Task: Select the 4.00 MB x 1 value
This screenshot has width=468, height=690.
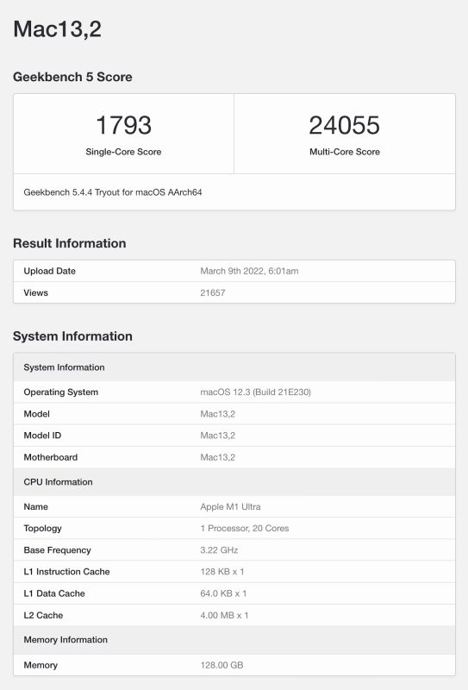Action: tap(224, 616)
